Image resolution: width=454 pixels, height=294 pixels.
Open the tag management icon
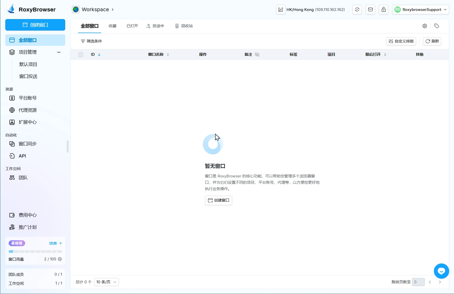(436, 26)
